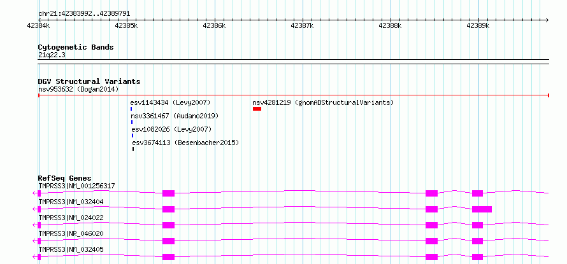Click the wide NM_032404 exon near 42389k
The height and width of the screenshot is (264, 567).
(482, 209)
